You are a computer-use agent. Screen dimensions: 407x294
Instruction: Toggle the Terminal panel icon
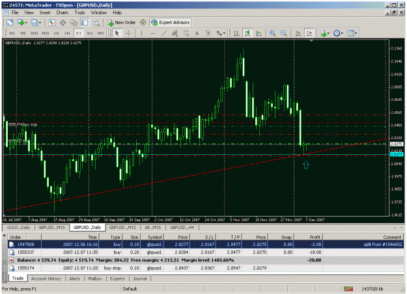click(85, 23)
